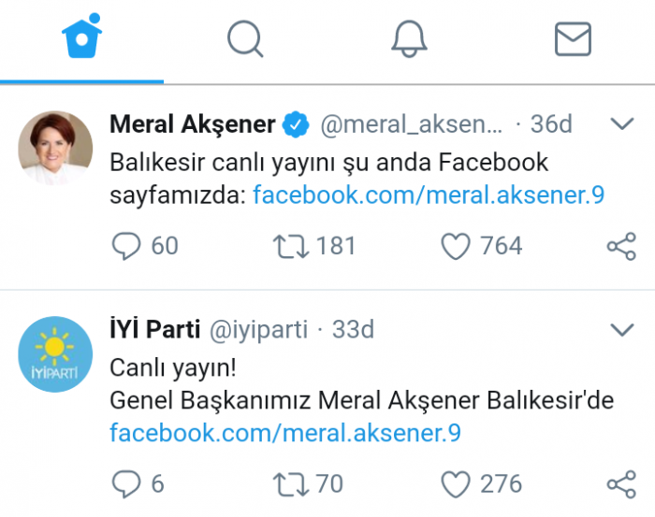
Task: Open the Search tab
Action: [x=245, y=38]
